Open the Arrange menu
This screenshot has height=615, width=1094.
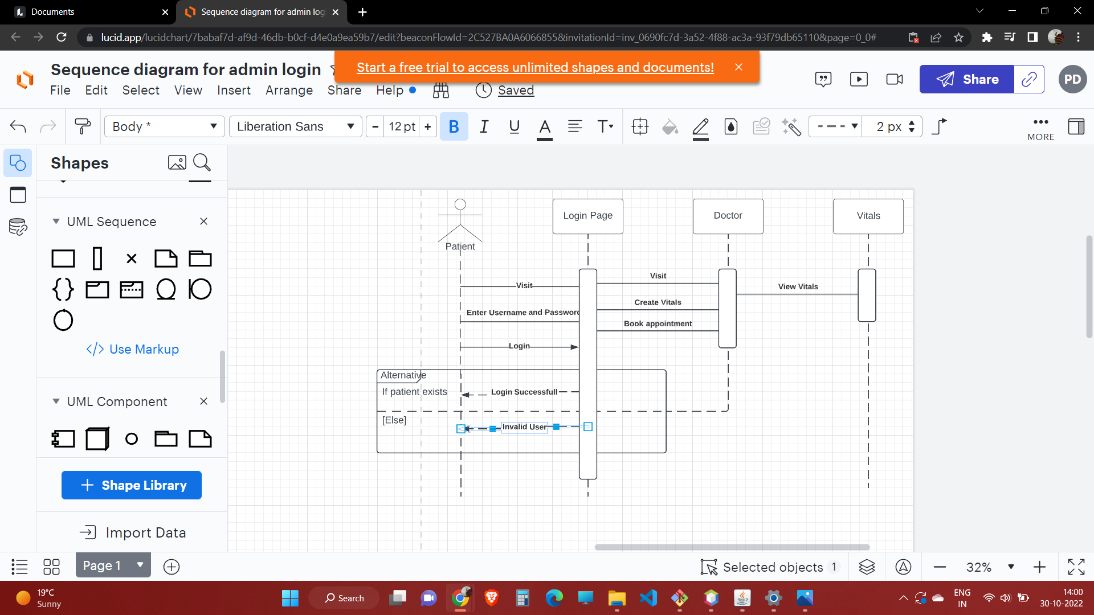click(x=289, y=91)
